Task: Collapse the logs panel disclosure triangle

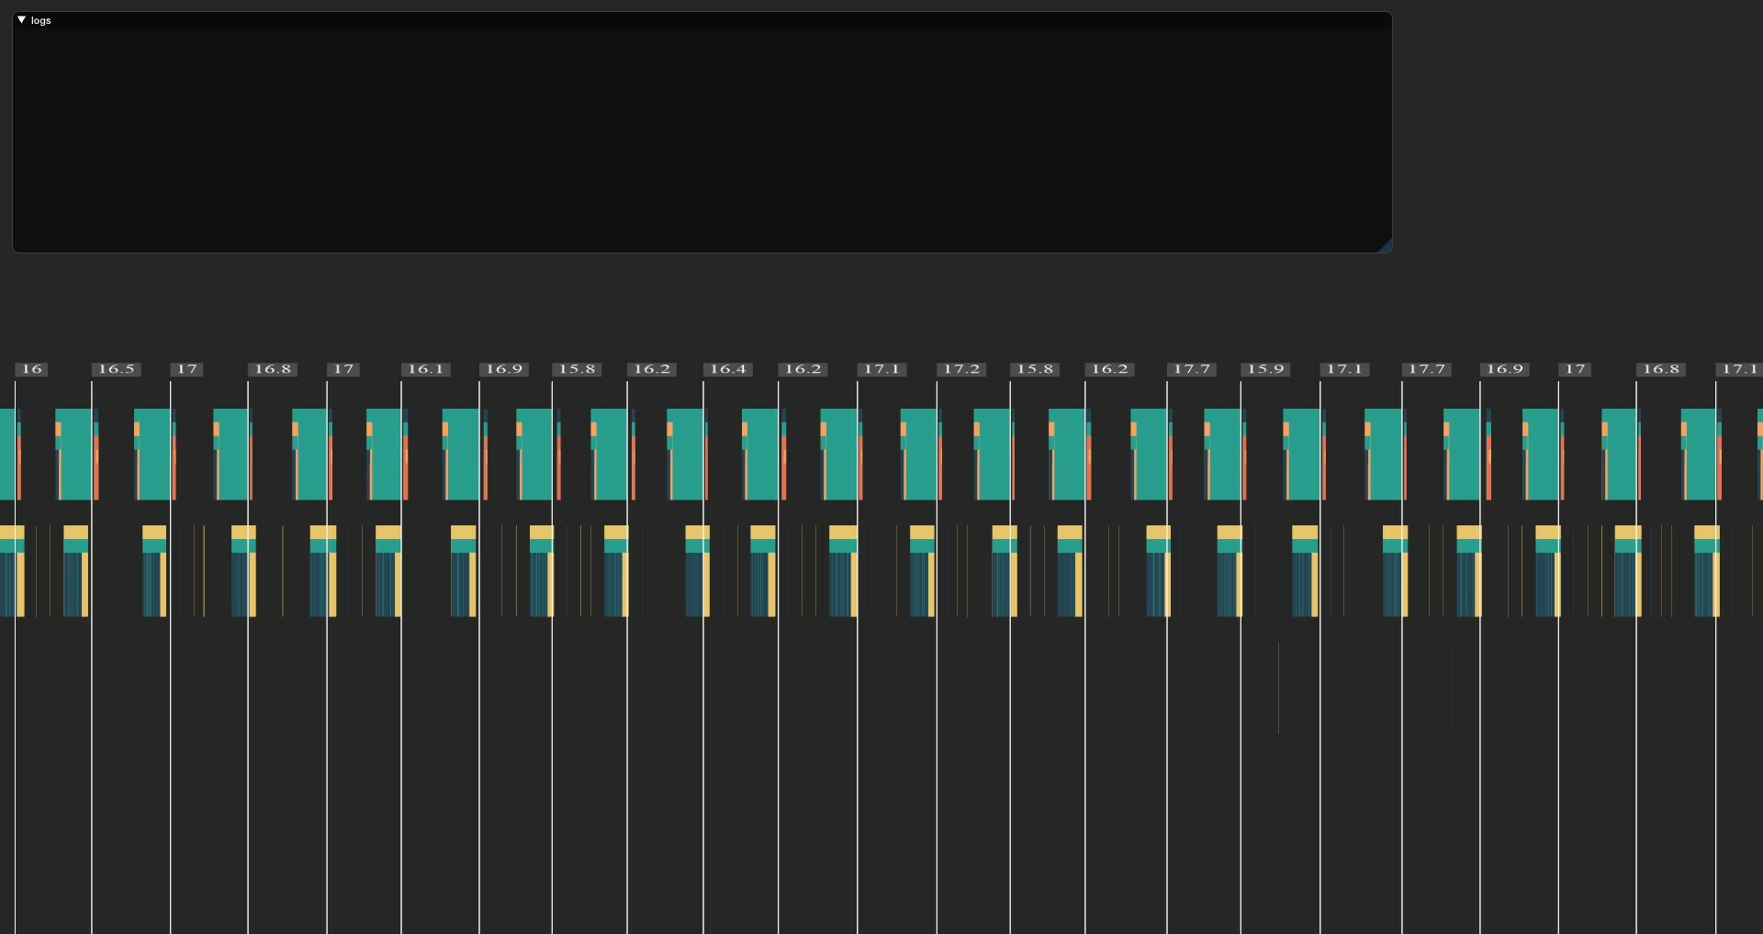Action: tap(22, 19)
